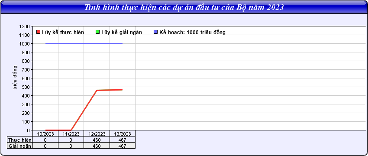Click the 13/2023 column header
Image resolution: width=368 pixels, height=156 pixels.
pyautogui.click(x=123, y=134)
